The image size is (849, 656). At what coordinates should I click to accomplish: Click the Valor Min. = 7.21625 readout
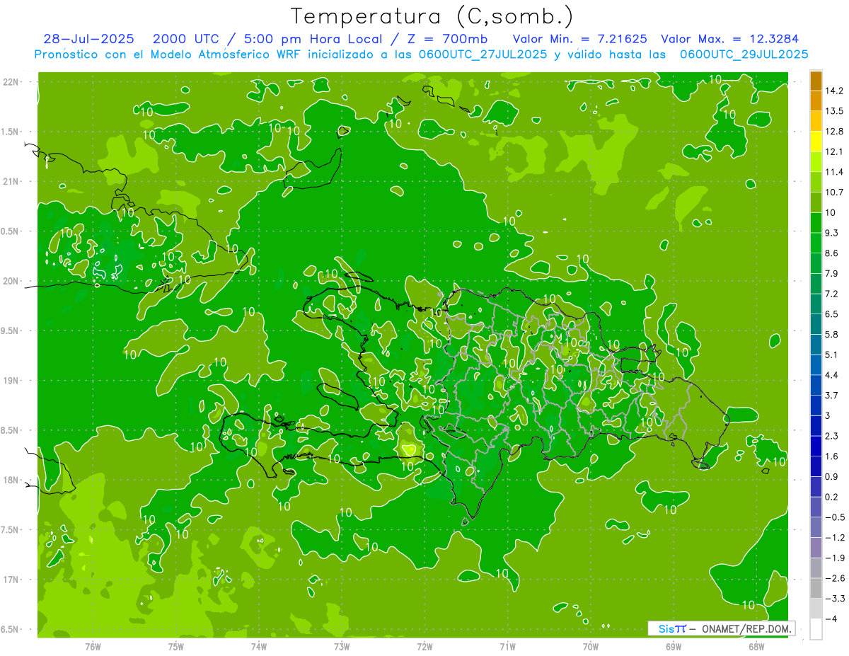[x=579, y=39]
